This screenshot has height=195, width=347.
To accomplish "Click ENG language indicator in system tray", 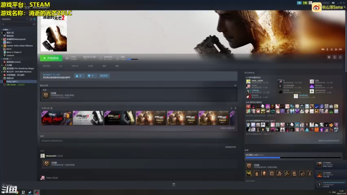I will tap(334, 192).
